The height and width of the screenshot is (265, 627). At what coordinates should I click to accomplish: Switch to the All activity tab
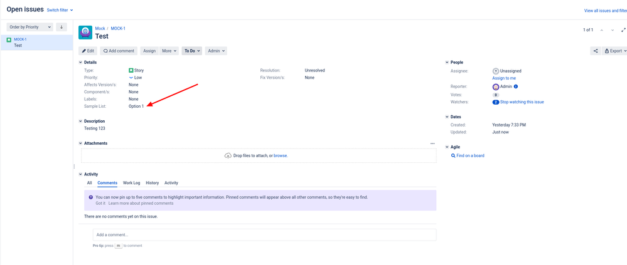(x=90, y=183)
